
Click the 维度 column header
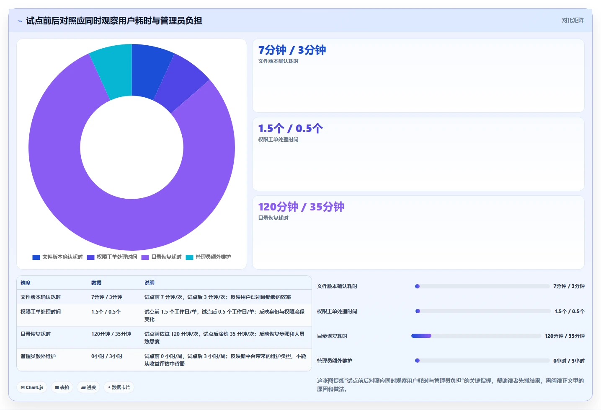pyautogui.click(x=26, y=283)
